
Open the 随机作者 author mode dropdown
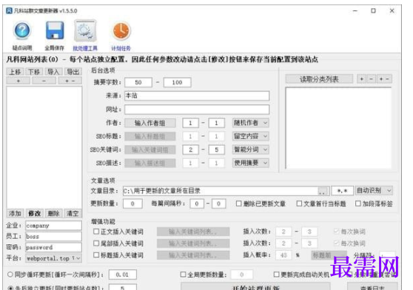(251, 123)
